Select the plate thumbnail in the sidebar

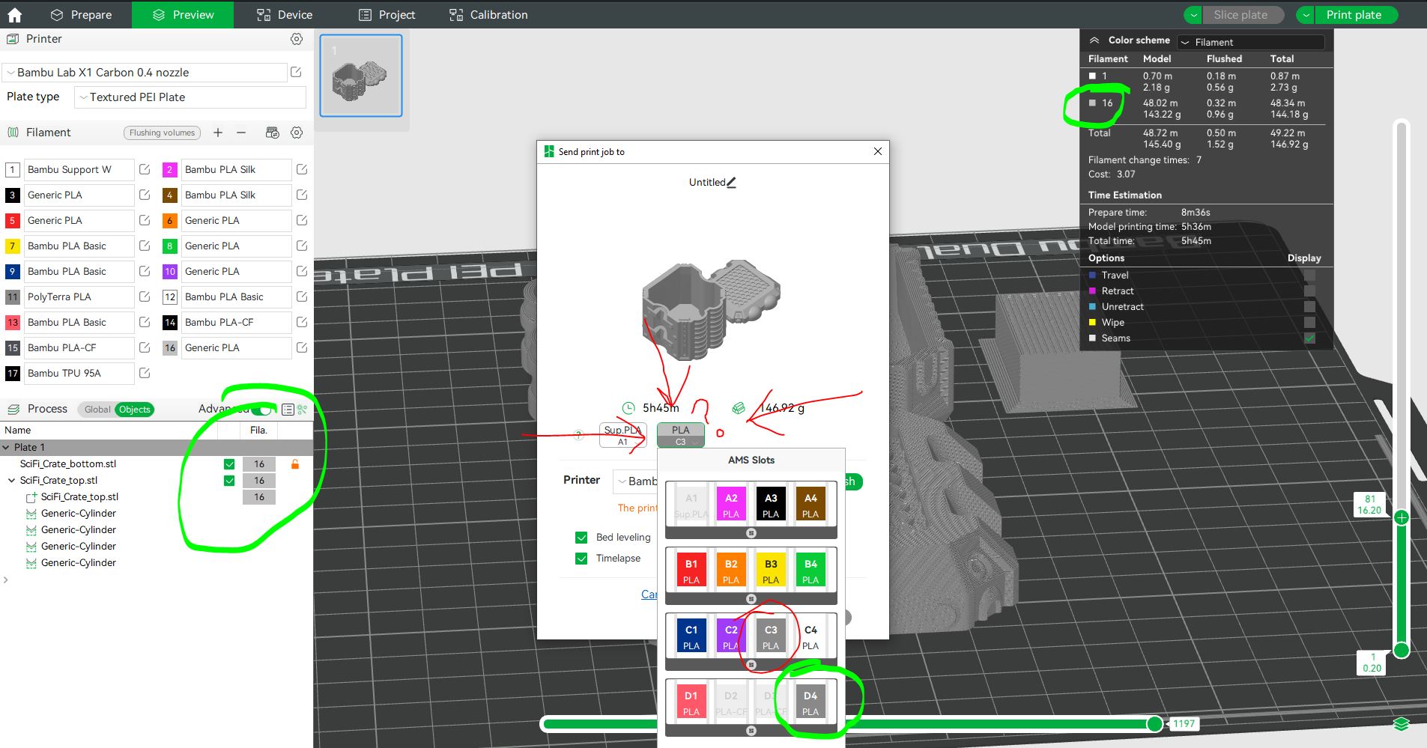(360, 74)
